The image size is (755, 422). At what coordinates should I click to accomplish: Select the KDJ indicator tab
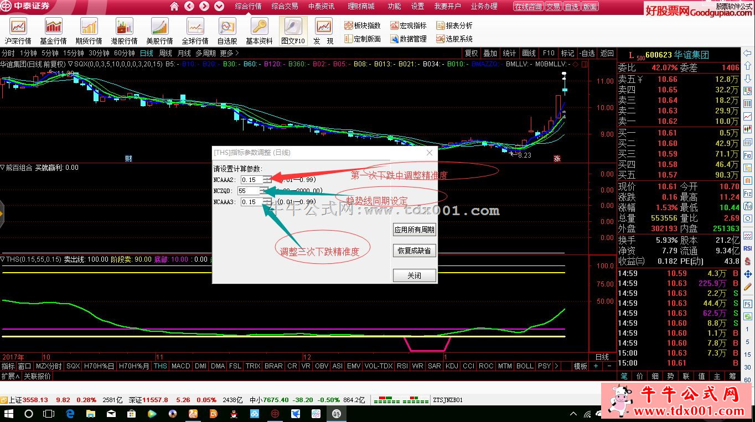pos(452,366)
